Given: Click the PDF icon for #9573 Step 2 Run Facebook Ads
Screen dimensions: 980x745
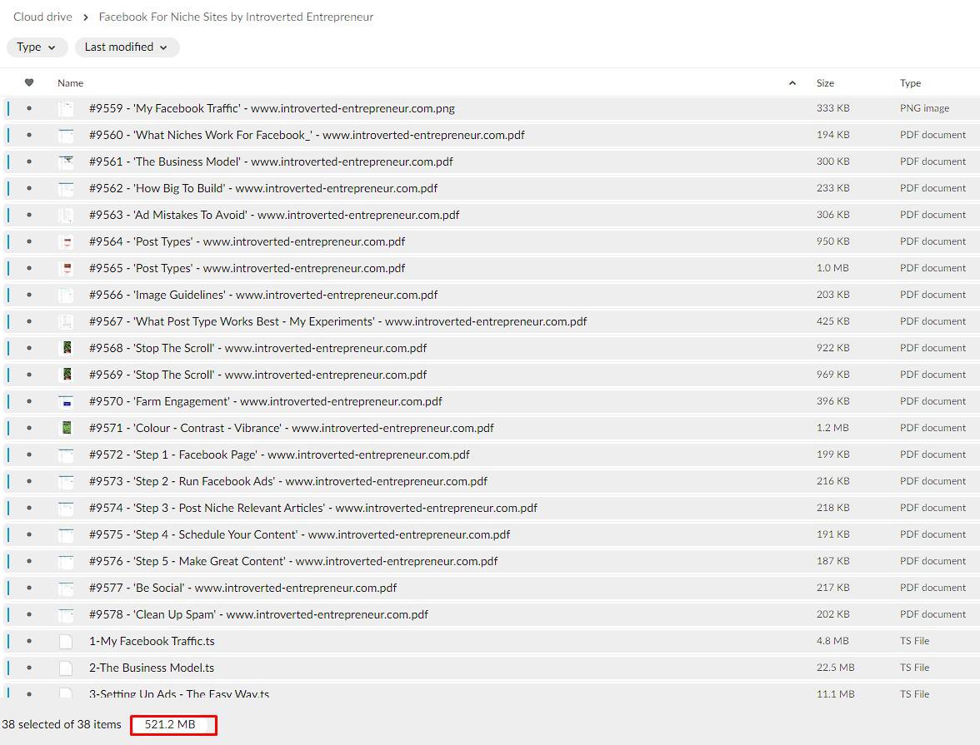Looking at the screenshot, I should [66, 481].
